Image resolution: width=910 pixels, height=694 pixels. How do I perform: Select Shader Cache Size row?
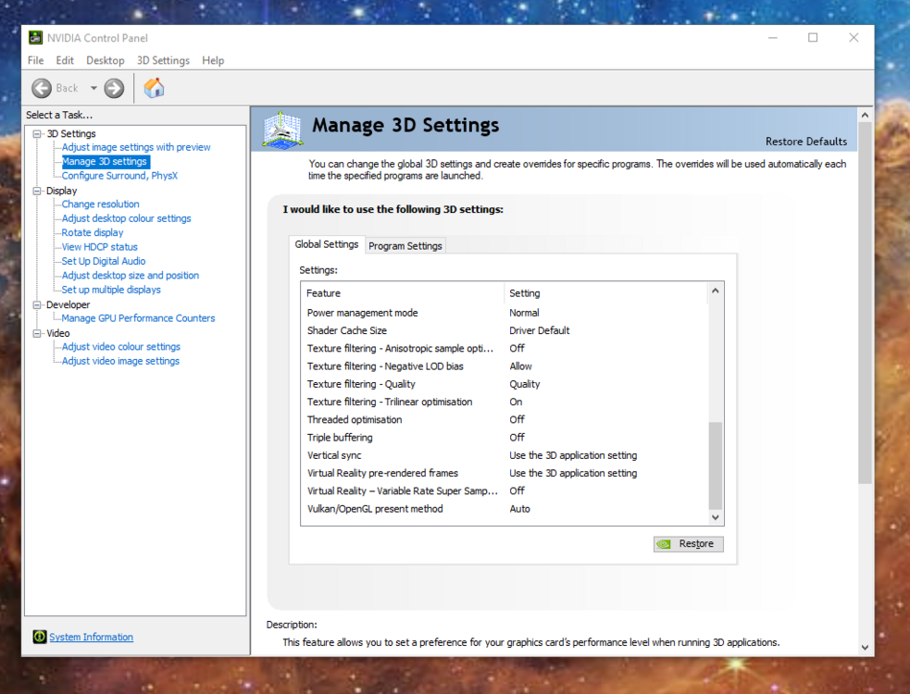point(505,330)
